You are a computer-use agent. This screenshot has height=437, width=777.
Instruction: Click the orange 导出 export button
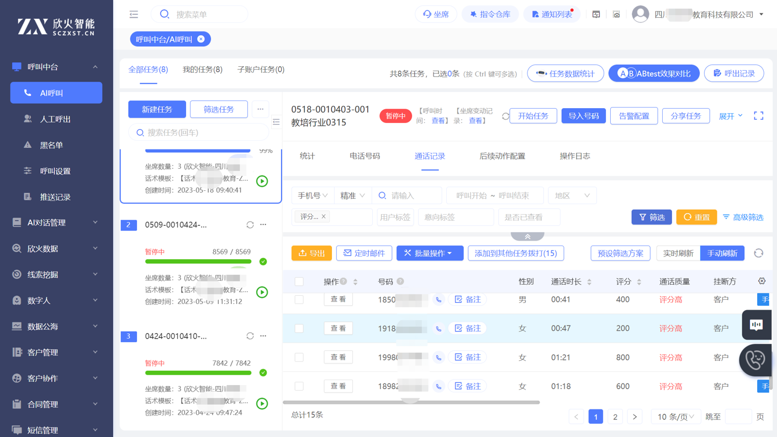(311, 253)
